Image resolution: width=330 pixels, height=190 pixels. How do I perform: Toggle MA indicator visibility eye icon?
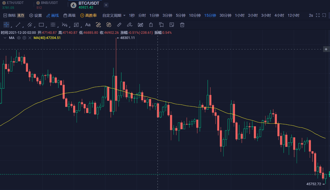click(x=19, y=38)
